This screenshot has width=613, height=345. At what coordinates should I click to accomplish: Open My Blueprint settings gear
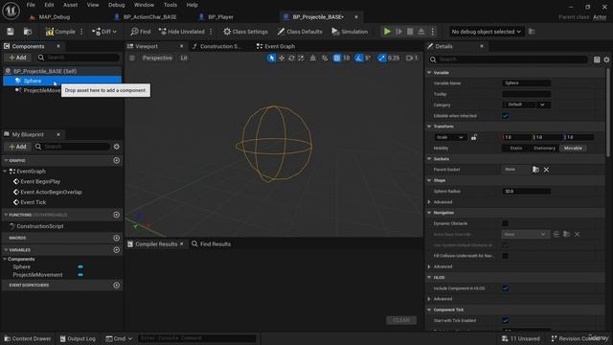click(117, 147)
